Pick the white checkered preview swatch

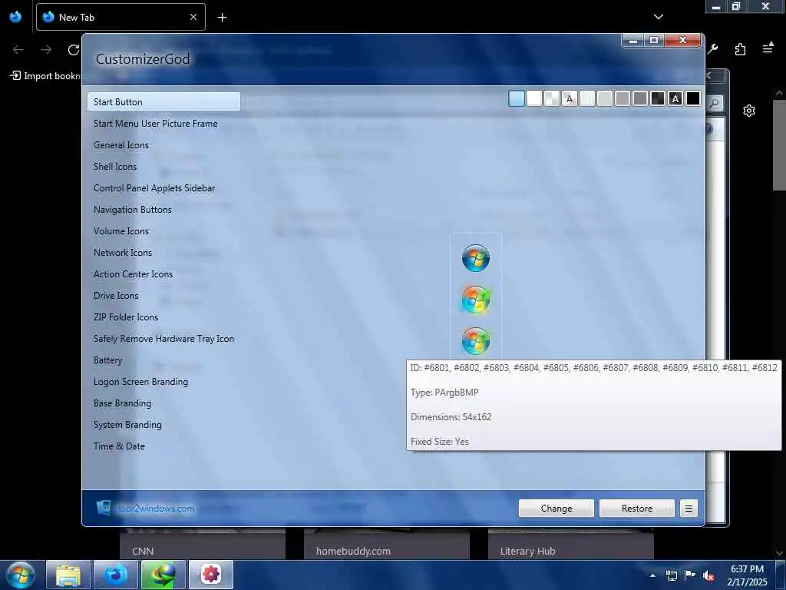552,99
